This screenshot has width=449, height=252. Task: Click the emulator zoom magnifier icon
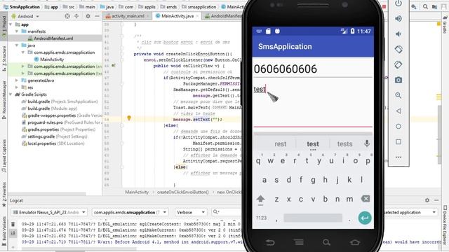coord(398,95)
